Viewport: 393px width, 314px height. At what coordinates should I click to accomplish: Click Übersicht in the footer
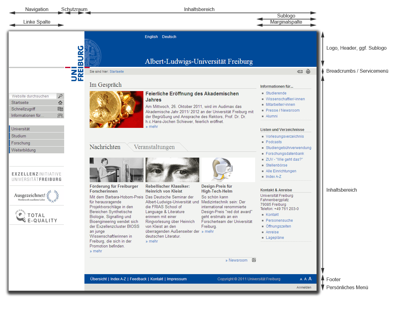pyautogui.click(x=99, y=279)
